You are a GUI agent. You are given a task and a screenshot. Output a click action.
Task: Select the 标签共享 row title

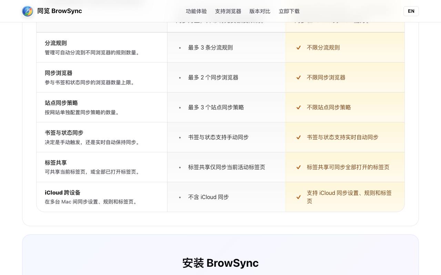tap(56, 163)
